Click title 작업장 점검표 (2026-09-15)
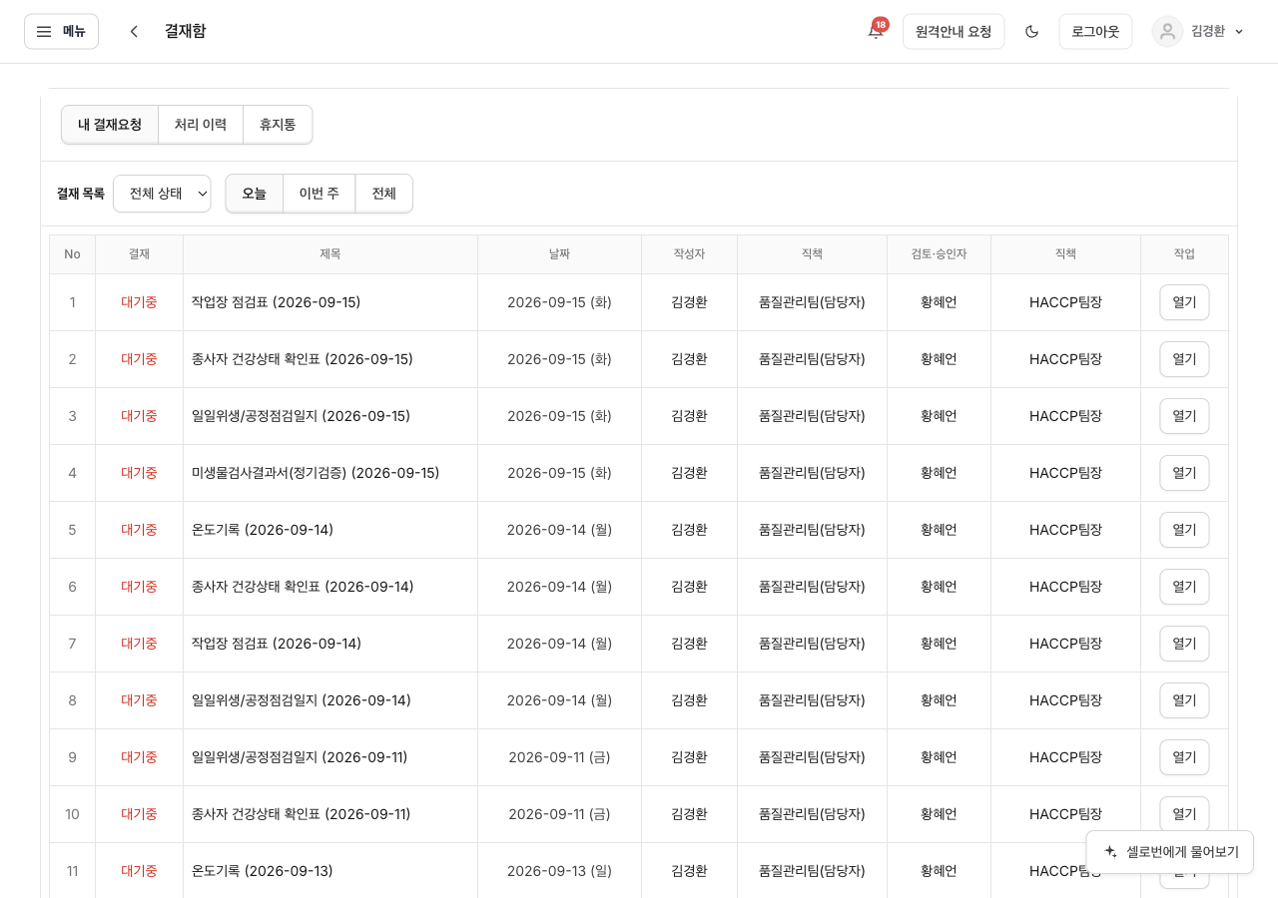This screenshot has width=1278, height=898. click(x=277, y=302)
